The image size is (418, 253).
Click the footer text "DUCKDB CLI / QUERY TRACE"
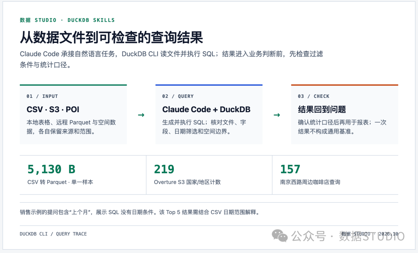[x=53, y=234]
